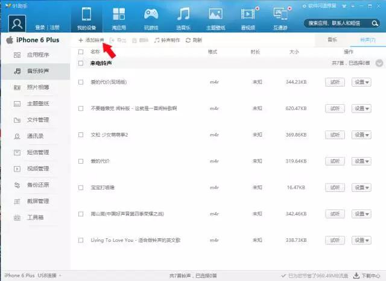Open the title bar main menu arrow
The height and width of the screenshot is (281, 386).
353,6
